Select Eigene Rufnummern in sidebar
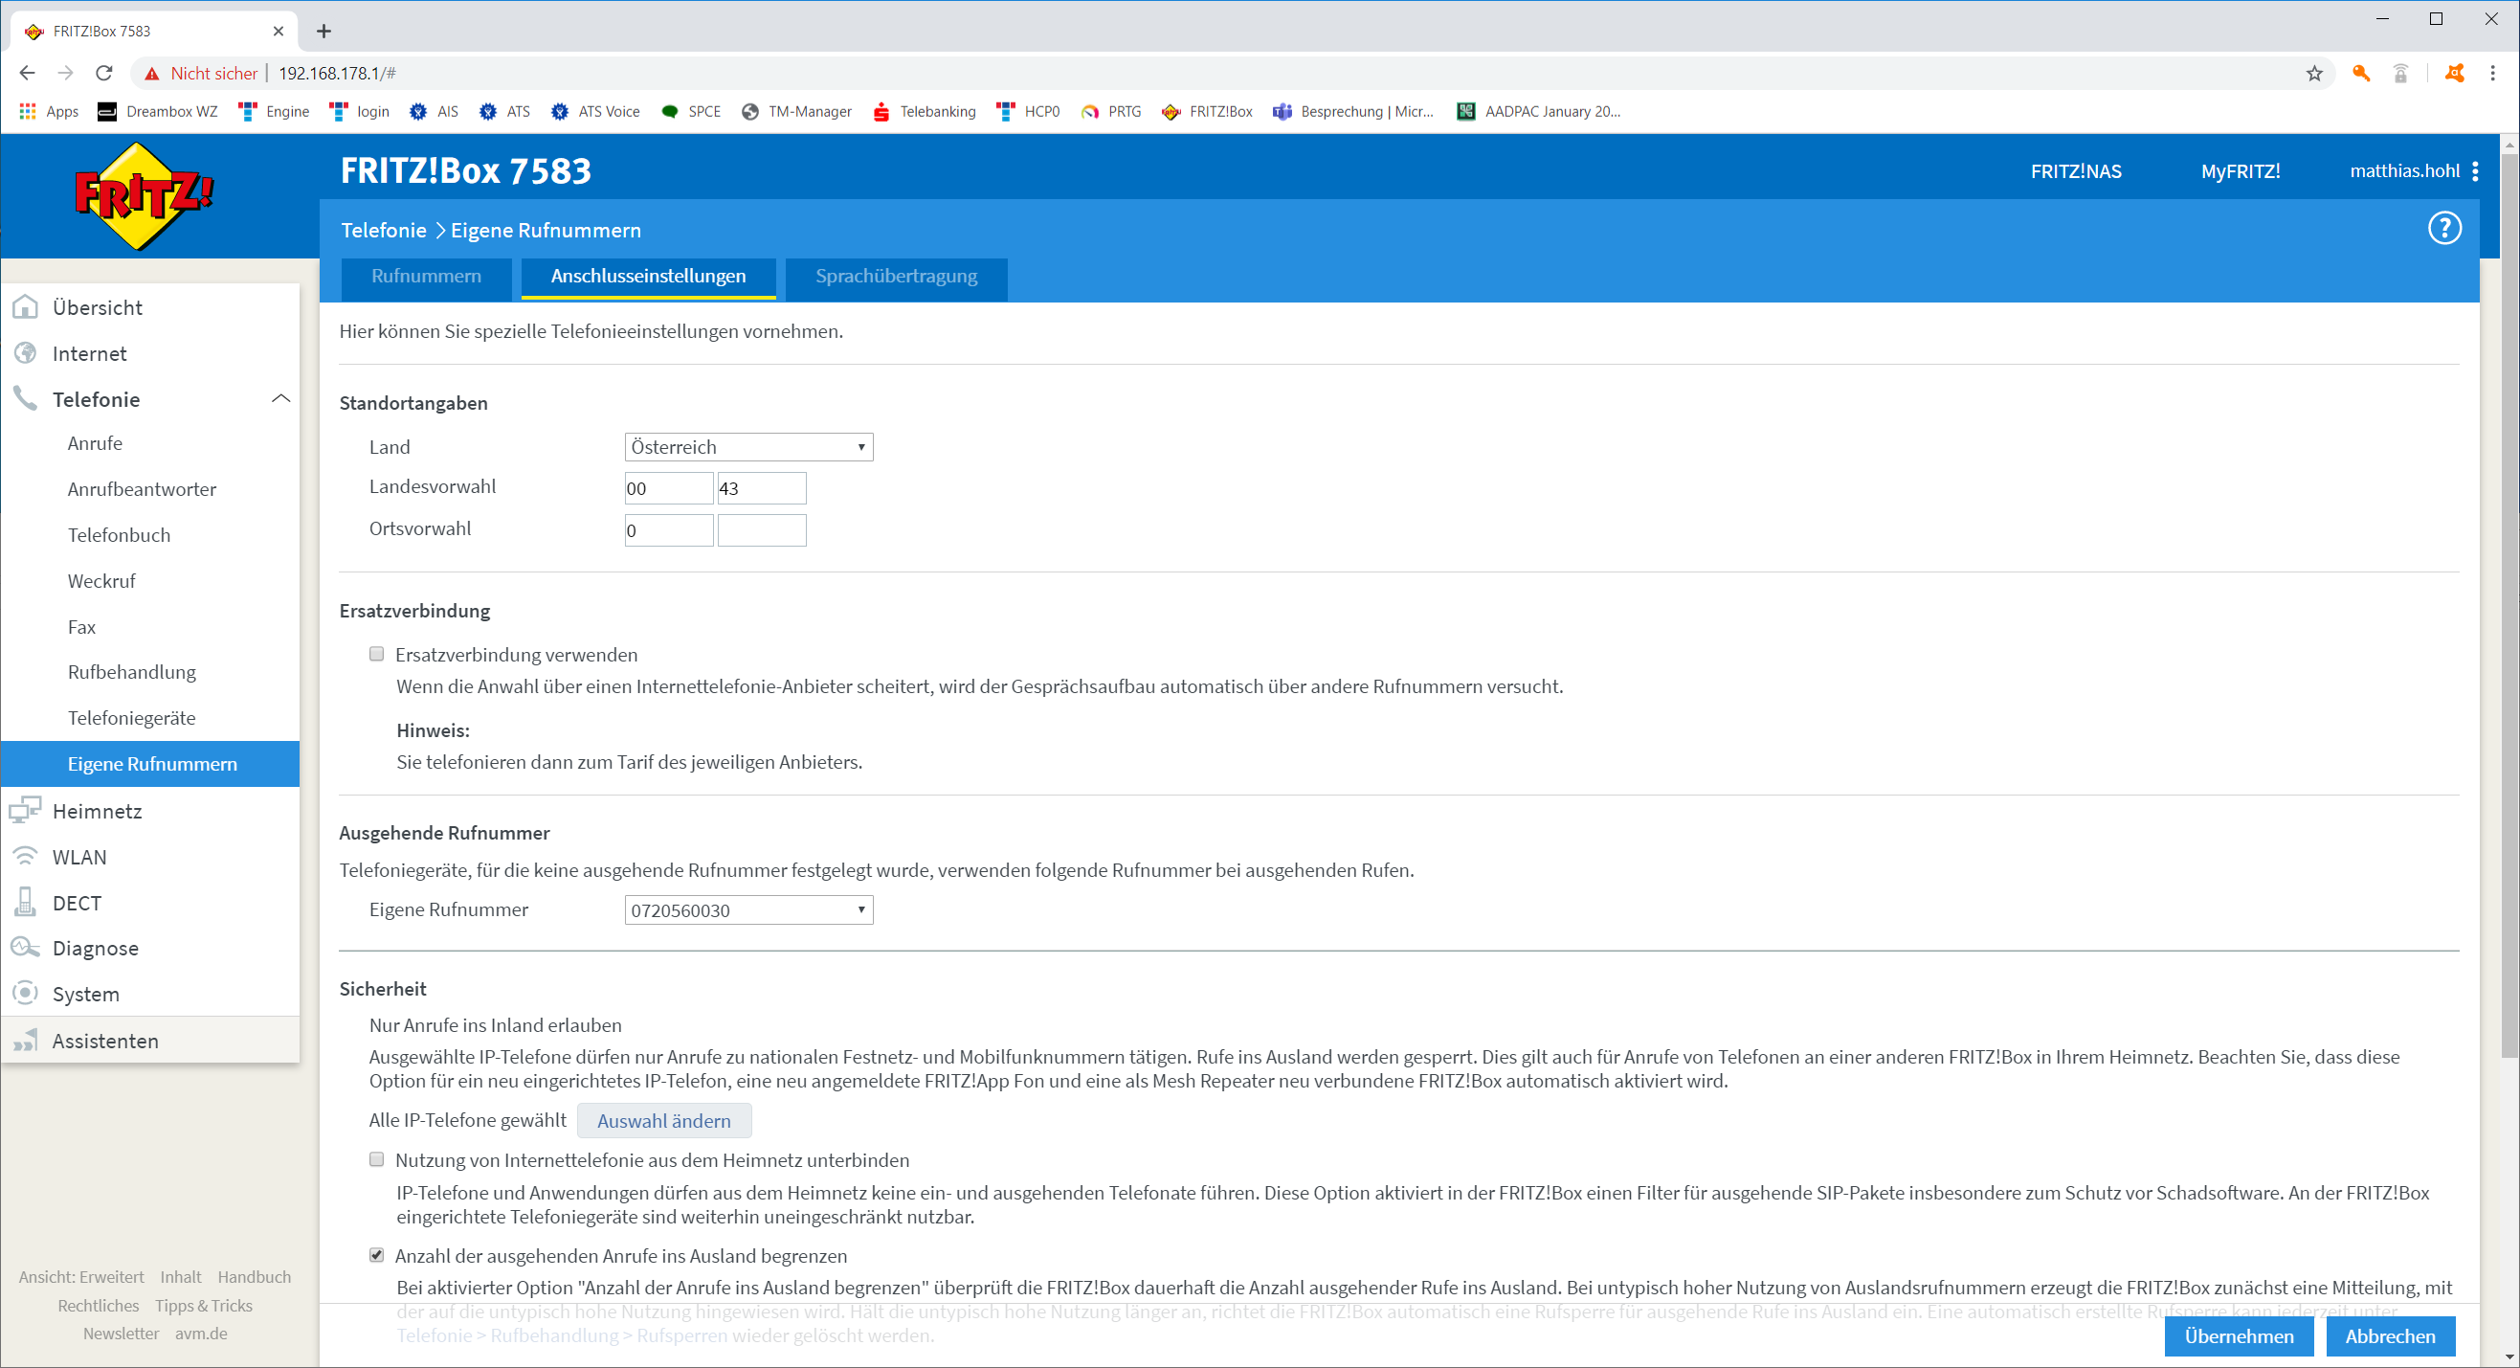Image resolution: width=2520 pixels, height=1368 pixels. 150,764
